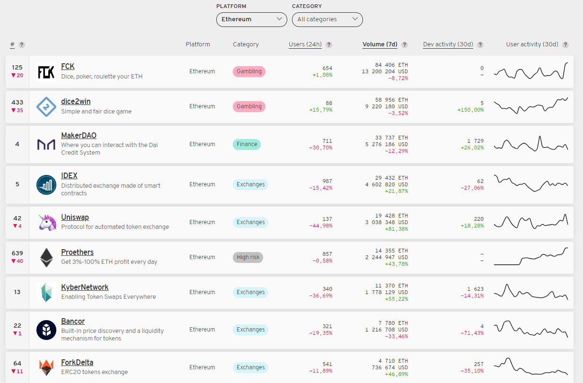Viewport: 583px width, 383px height.
Task: Click Gambling tag in FCK row
Action: coord(249,71)
